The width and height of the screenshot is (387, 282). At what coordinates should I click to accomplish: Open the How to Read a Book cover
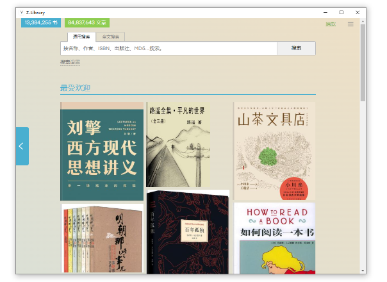pos(274,238)
